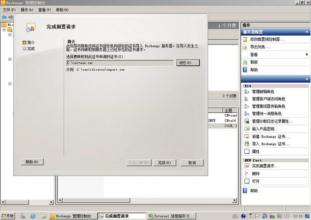This screenshot has height=220, width=311.
Task: Click the 导入 Exchange 证书 action
Action: click(x=271, y=144)
